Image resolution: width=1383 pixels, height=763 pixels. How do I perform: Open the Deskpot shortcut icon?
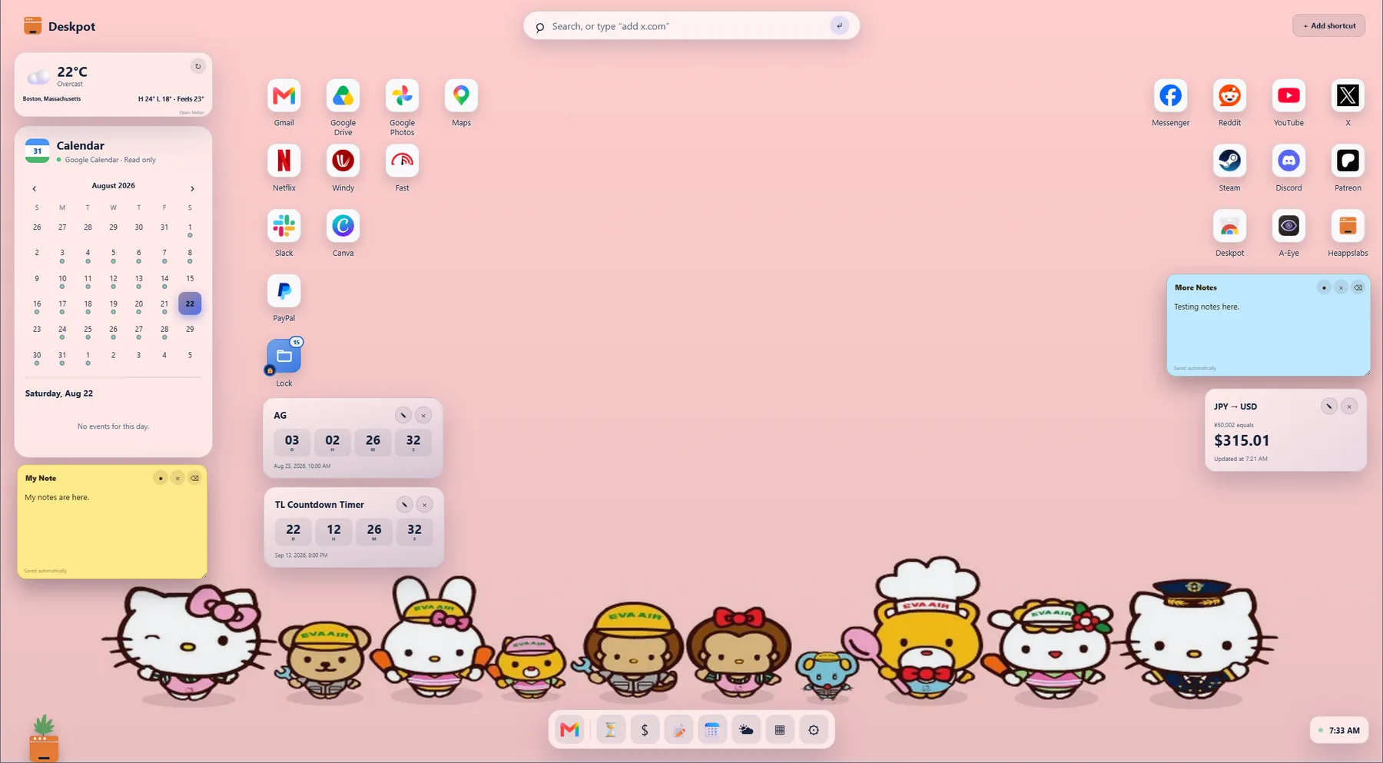coord(1229,226)
